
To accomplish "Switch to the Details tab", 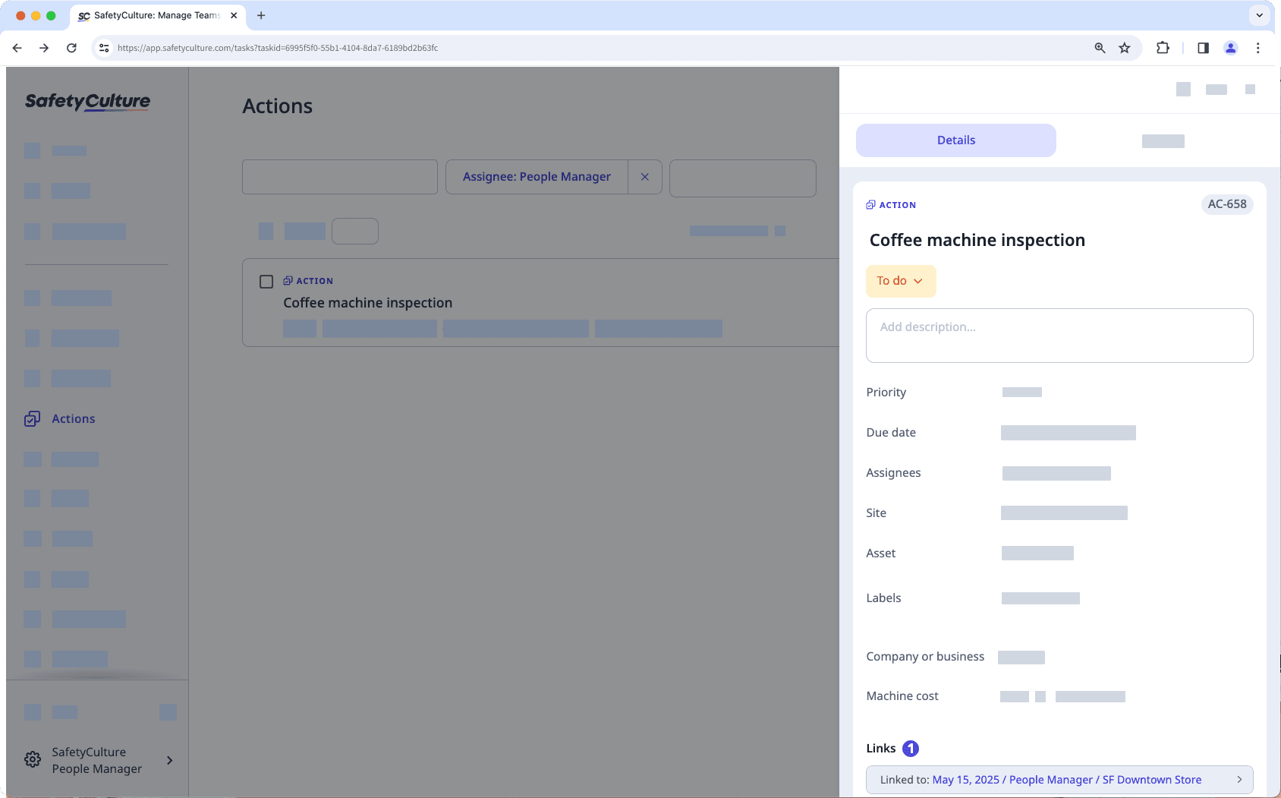I will click(x=955, y=140).
